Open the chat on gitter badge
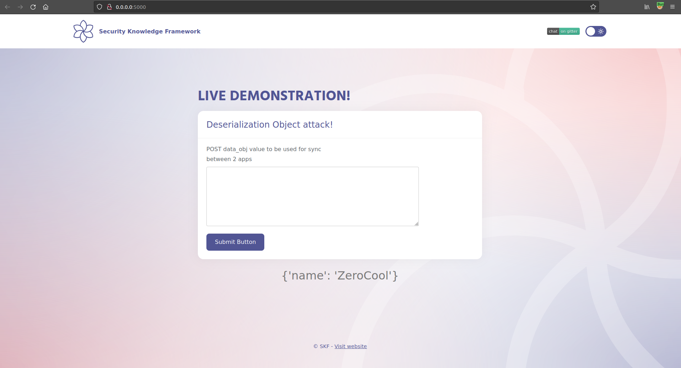Screen dimensions: 681x368 point(563,31)
